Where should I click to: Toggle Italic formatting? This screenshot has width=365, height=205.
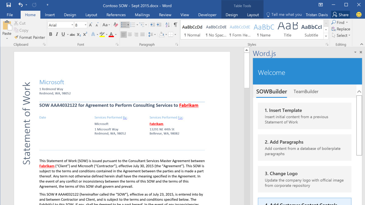pyautogui.click(x=57, y=35)
